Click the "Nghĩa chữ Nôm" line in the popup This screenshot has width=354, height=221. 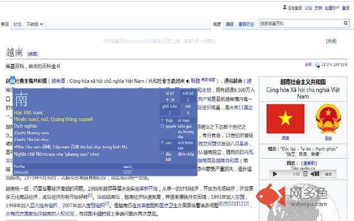56,154
